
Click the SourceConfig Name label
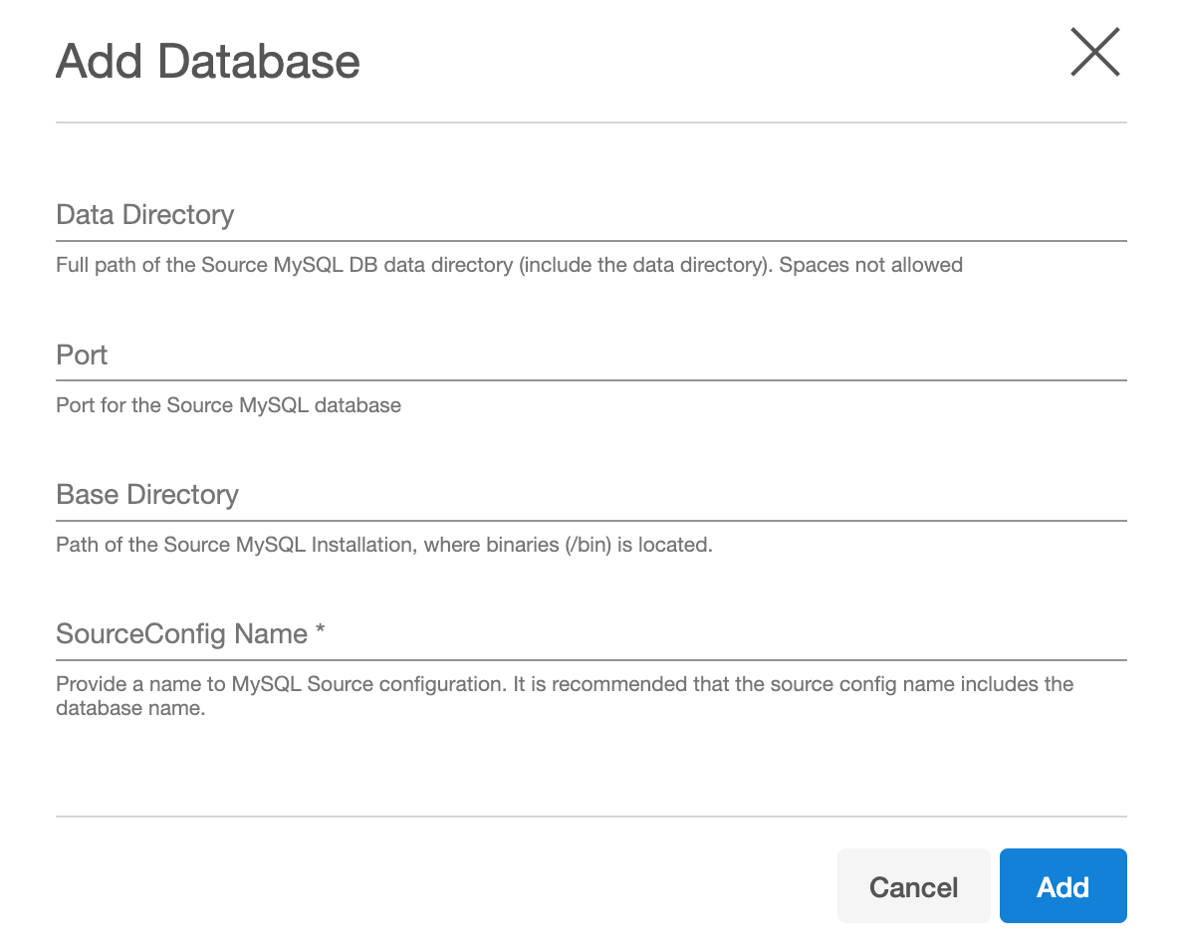(191, 633)
